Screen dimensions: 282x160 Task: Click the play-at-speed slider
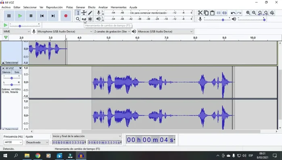click(x=25, y=25)
